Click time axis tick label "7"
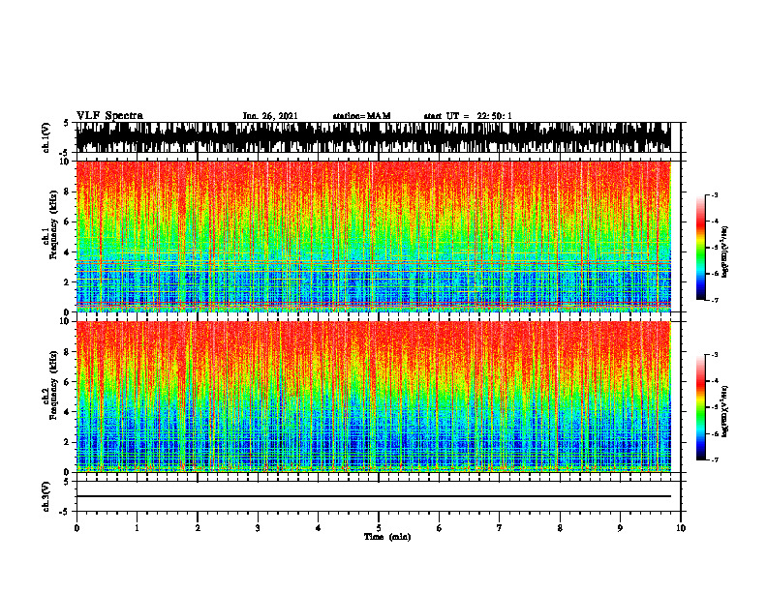This screenshot has height=592, width=767. [x=500, y=528]
